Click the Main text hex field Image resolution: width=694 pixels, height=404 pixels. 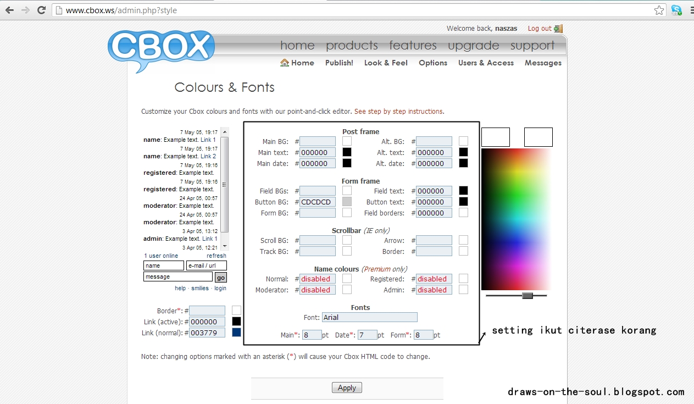point(318,152)
